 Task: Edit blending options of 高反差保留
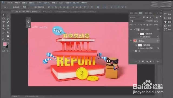(x=158, y=37)
